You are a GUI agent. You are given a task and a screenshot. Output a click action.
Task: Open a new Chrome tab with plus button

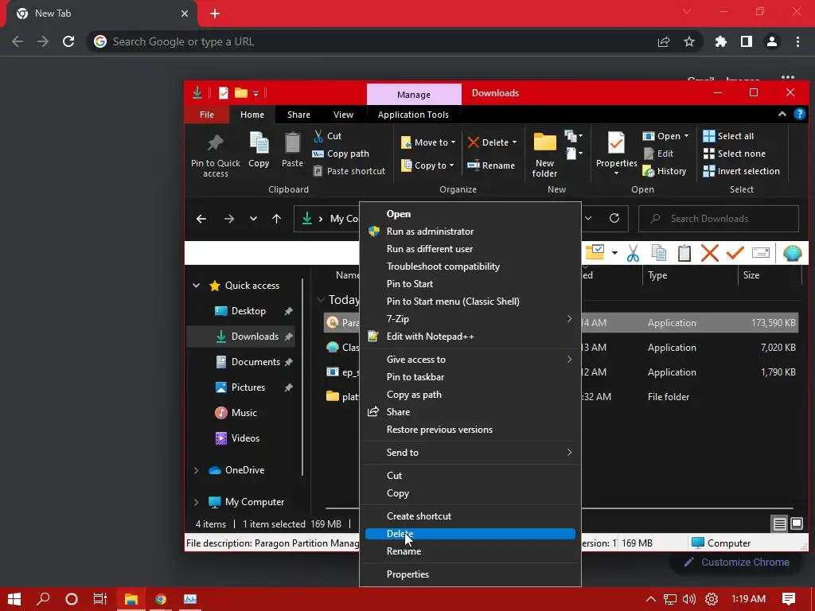coord(215,14)
